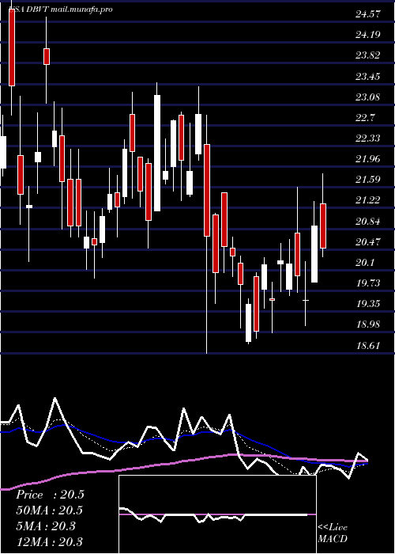Click the 19.73 price axis label

[368, 283]
